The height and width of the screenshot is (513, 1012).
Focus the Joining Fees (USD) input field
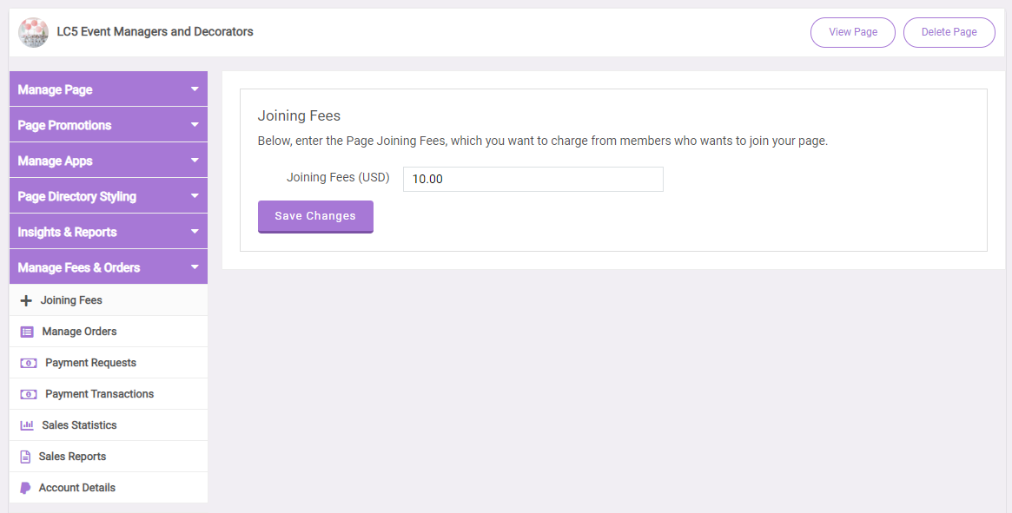click(533, 180)
